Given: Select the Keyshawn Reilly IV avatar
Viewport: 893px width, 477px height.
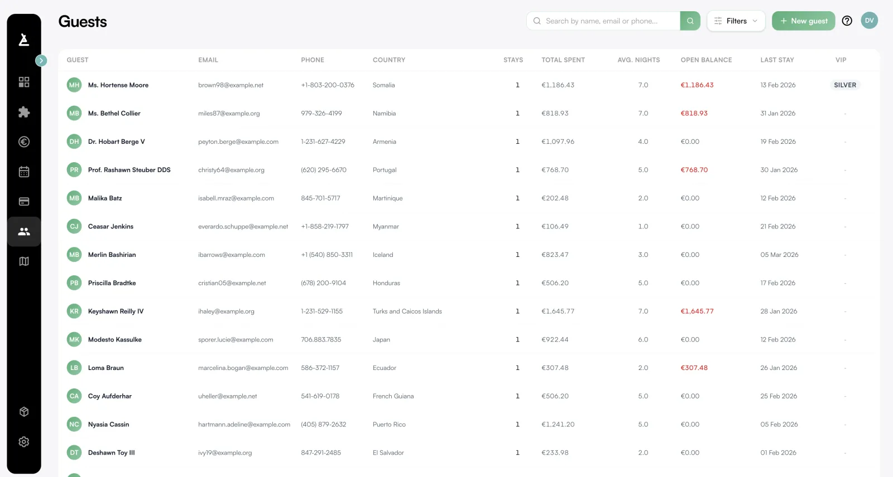Looking at the screenshot, I should click(x=74, y=311).
